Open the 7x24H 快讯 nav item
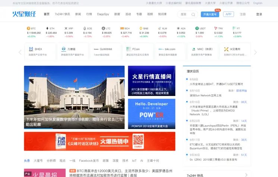278x177 pixels. [62, 14]
